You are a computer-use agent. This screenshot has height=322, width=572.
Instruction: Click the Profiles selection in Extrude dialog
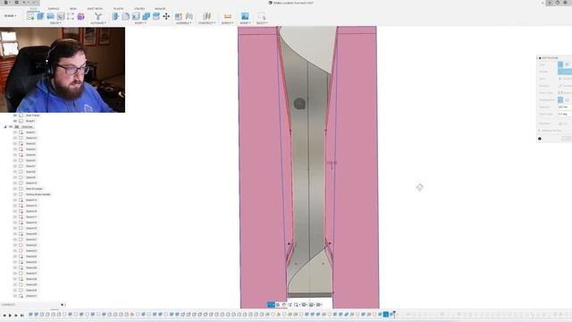[x=565, y=72]
